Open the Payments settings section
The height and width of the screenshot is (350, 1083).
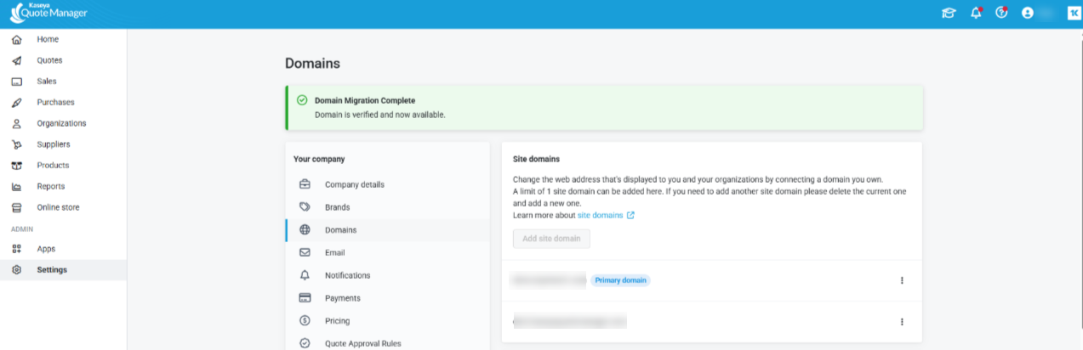[x=342, y=298]
